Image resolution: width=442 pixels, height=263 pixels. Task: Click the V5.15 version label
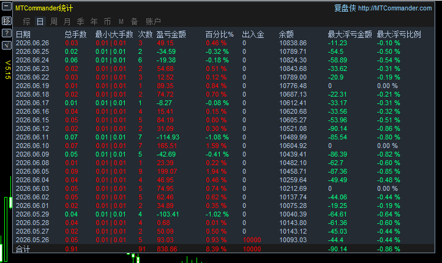tap(7, 70)
